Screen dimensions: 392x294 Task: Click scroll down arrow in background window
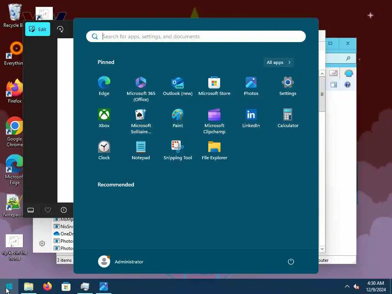point(322,249)
